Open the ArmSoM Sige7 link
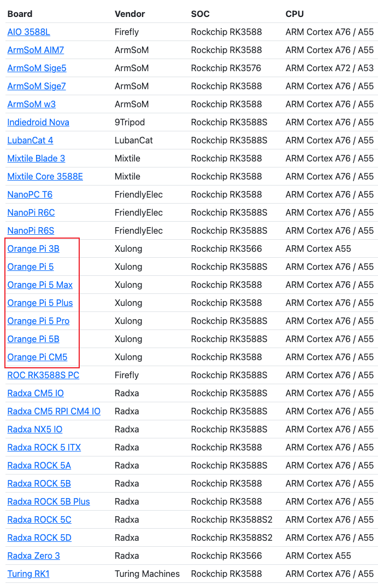Viewport: 378px width, 584px height. [x=37, y=86]
